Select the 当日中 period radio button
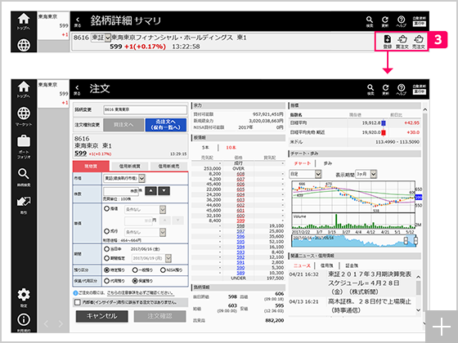Image resolution: width=458 pixels, height=343 pixels. point(107,249)
